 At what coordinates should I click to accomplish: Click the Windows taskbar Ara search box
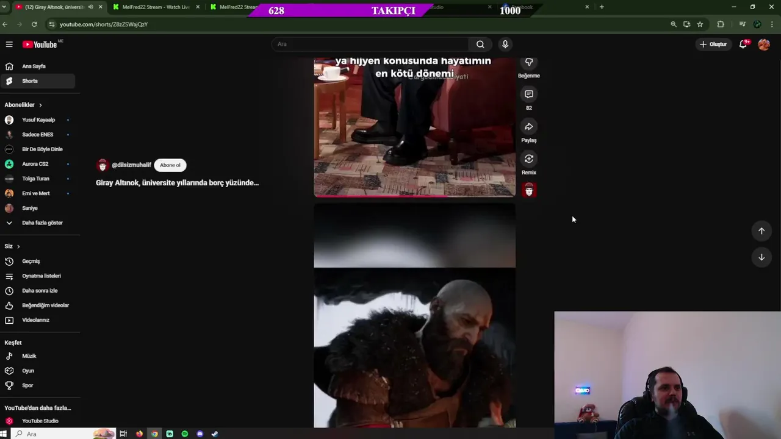click(64, 434)
